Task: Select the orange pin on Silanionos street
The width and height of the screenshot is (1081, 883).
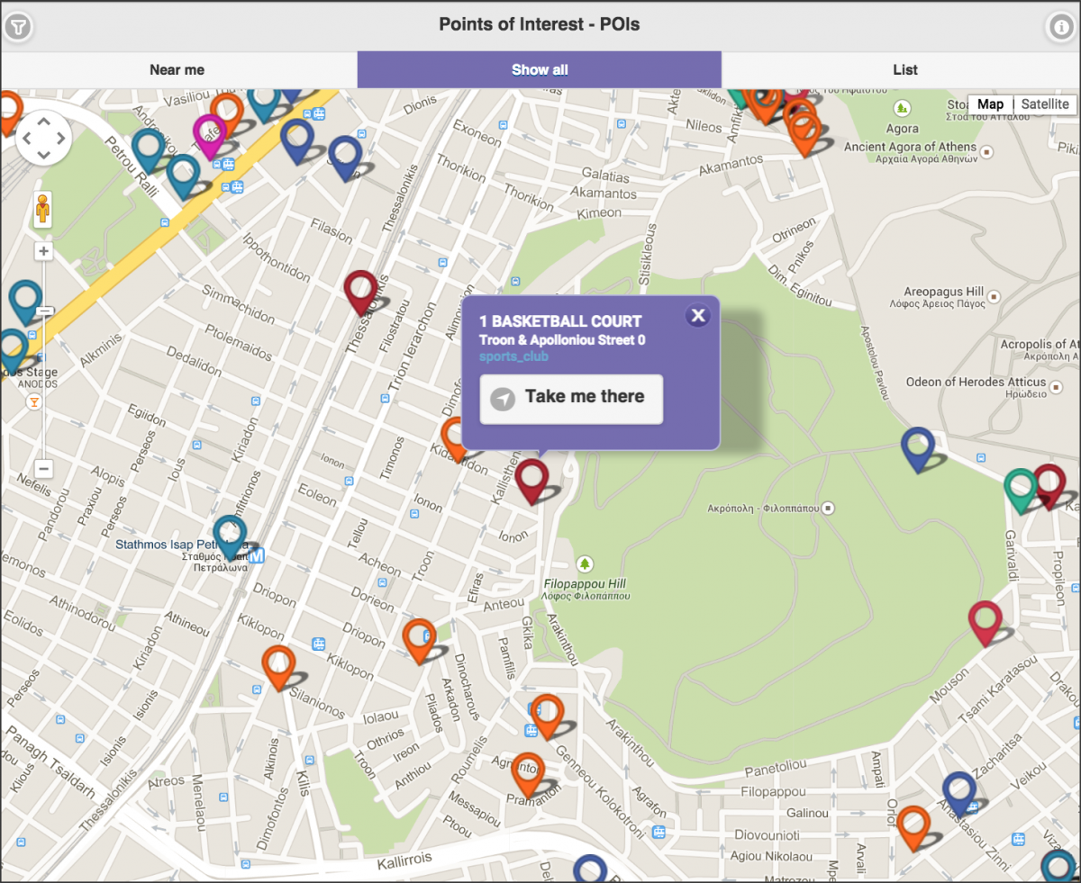Action: pos(278,668)
